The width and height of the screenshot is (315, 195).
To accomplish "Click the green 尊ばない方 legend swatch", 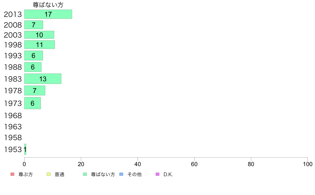I will pyautogui.click(x=85, y=174).
